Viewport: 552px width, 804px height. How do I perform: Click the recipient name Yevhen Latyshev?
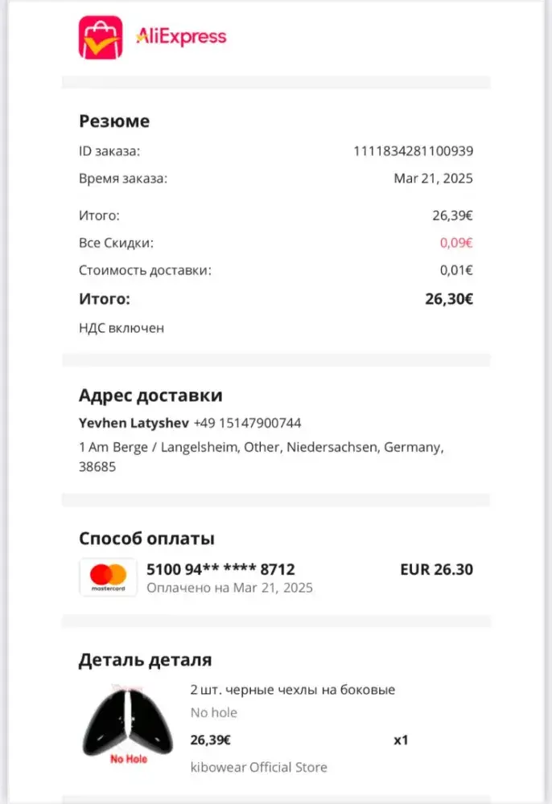click(134, 423)
